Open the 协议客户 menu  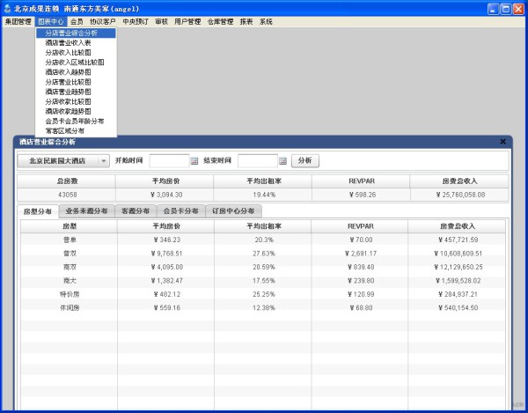pos(102,21)
